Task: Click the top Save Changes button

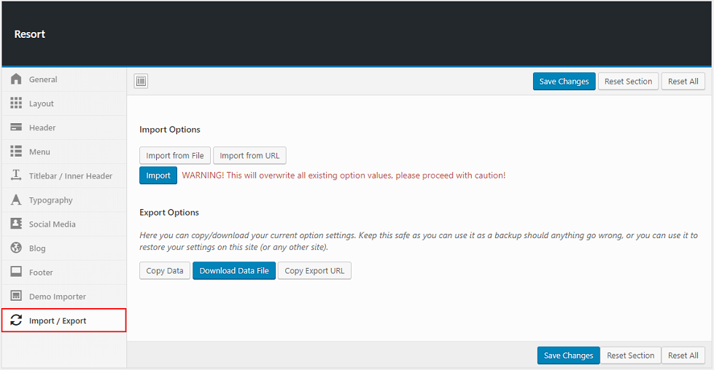Action: click(564, 82)
